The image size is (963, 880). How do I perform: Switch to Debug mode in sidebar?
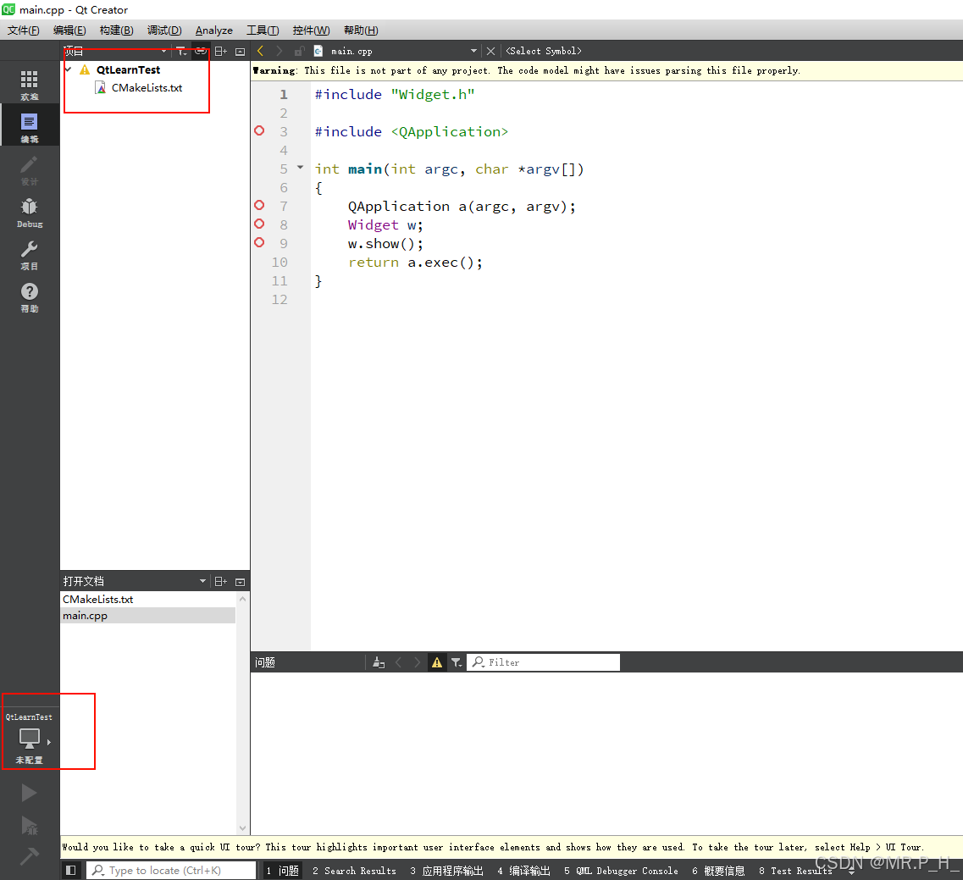pyautogui.click(x=30, y=212)
